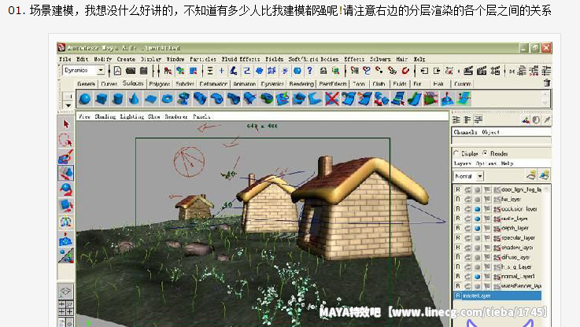580x327 pixels.
Task: Click the blue sphere on normal_layer1
Action: tap(477, 276)
